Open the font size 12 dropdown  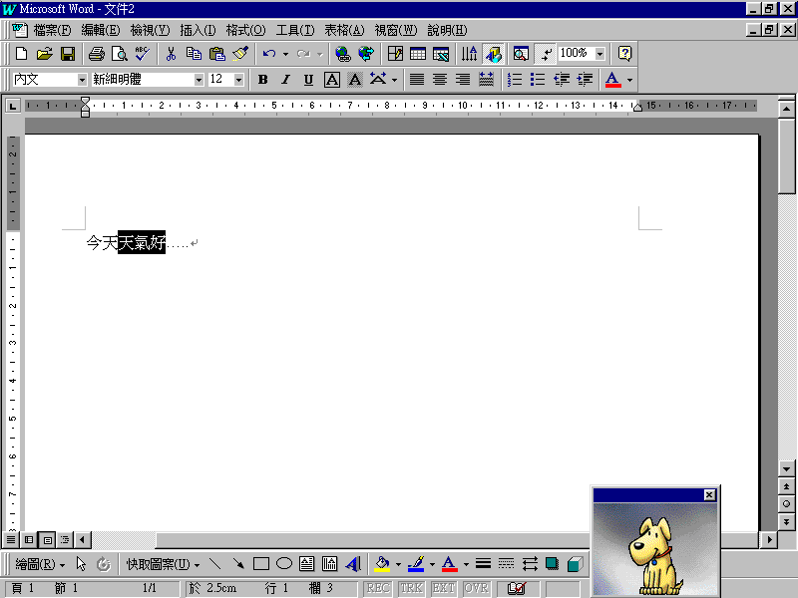point(240,80)
